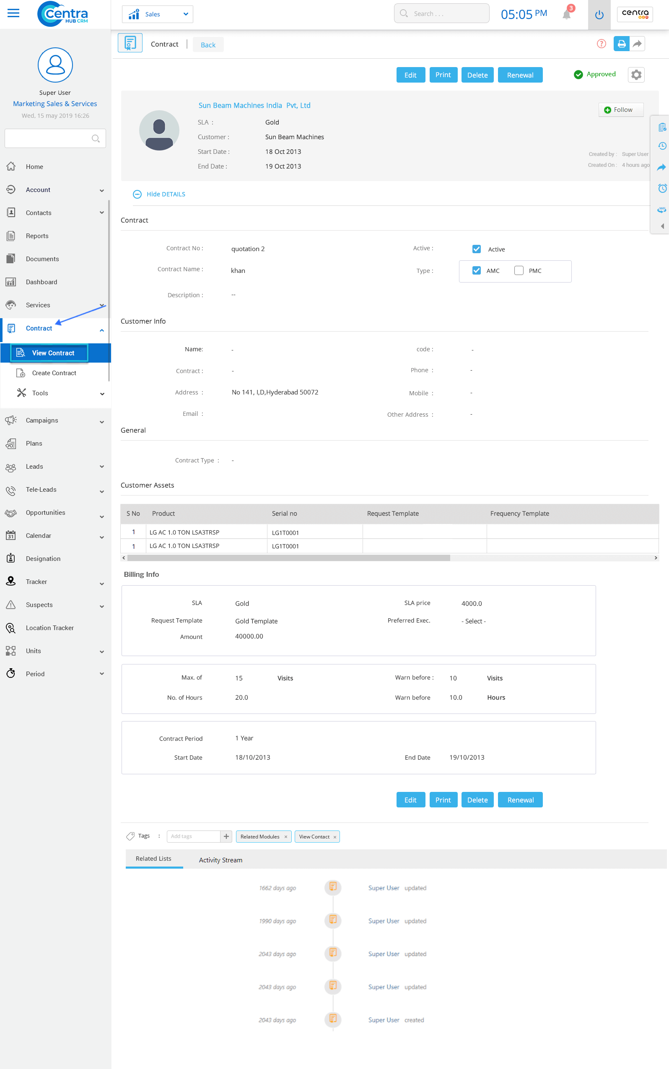Expand the Calendar menu chevron
The width and height of the screenshot is (669, 1069).
tap(102, 537)
